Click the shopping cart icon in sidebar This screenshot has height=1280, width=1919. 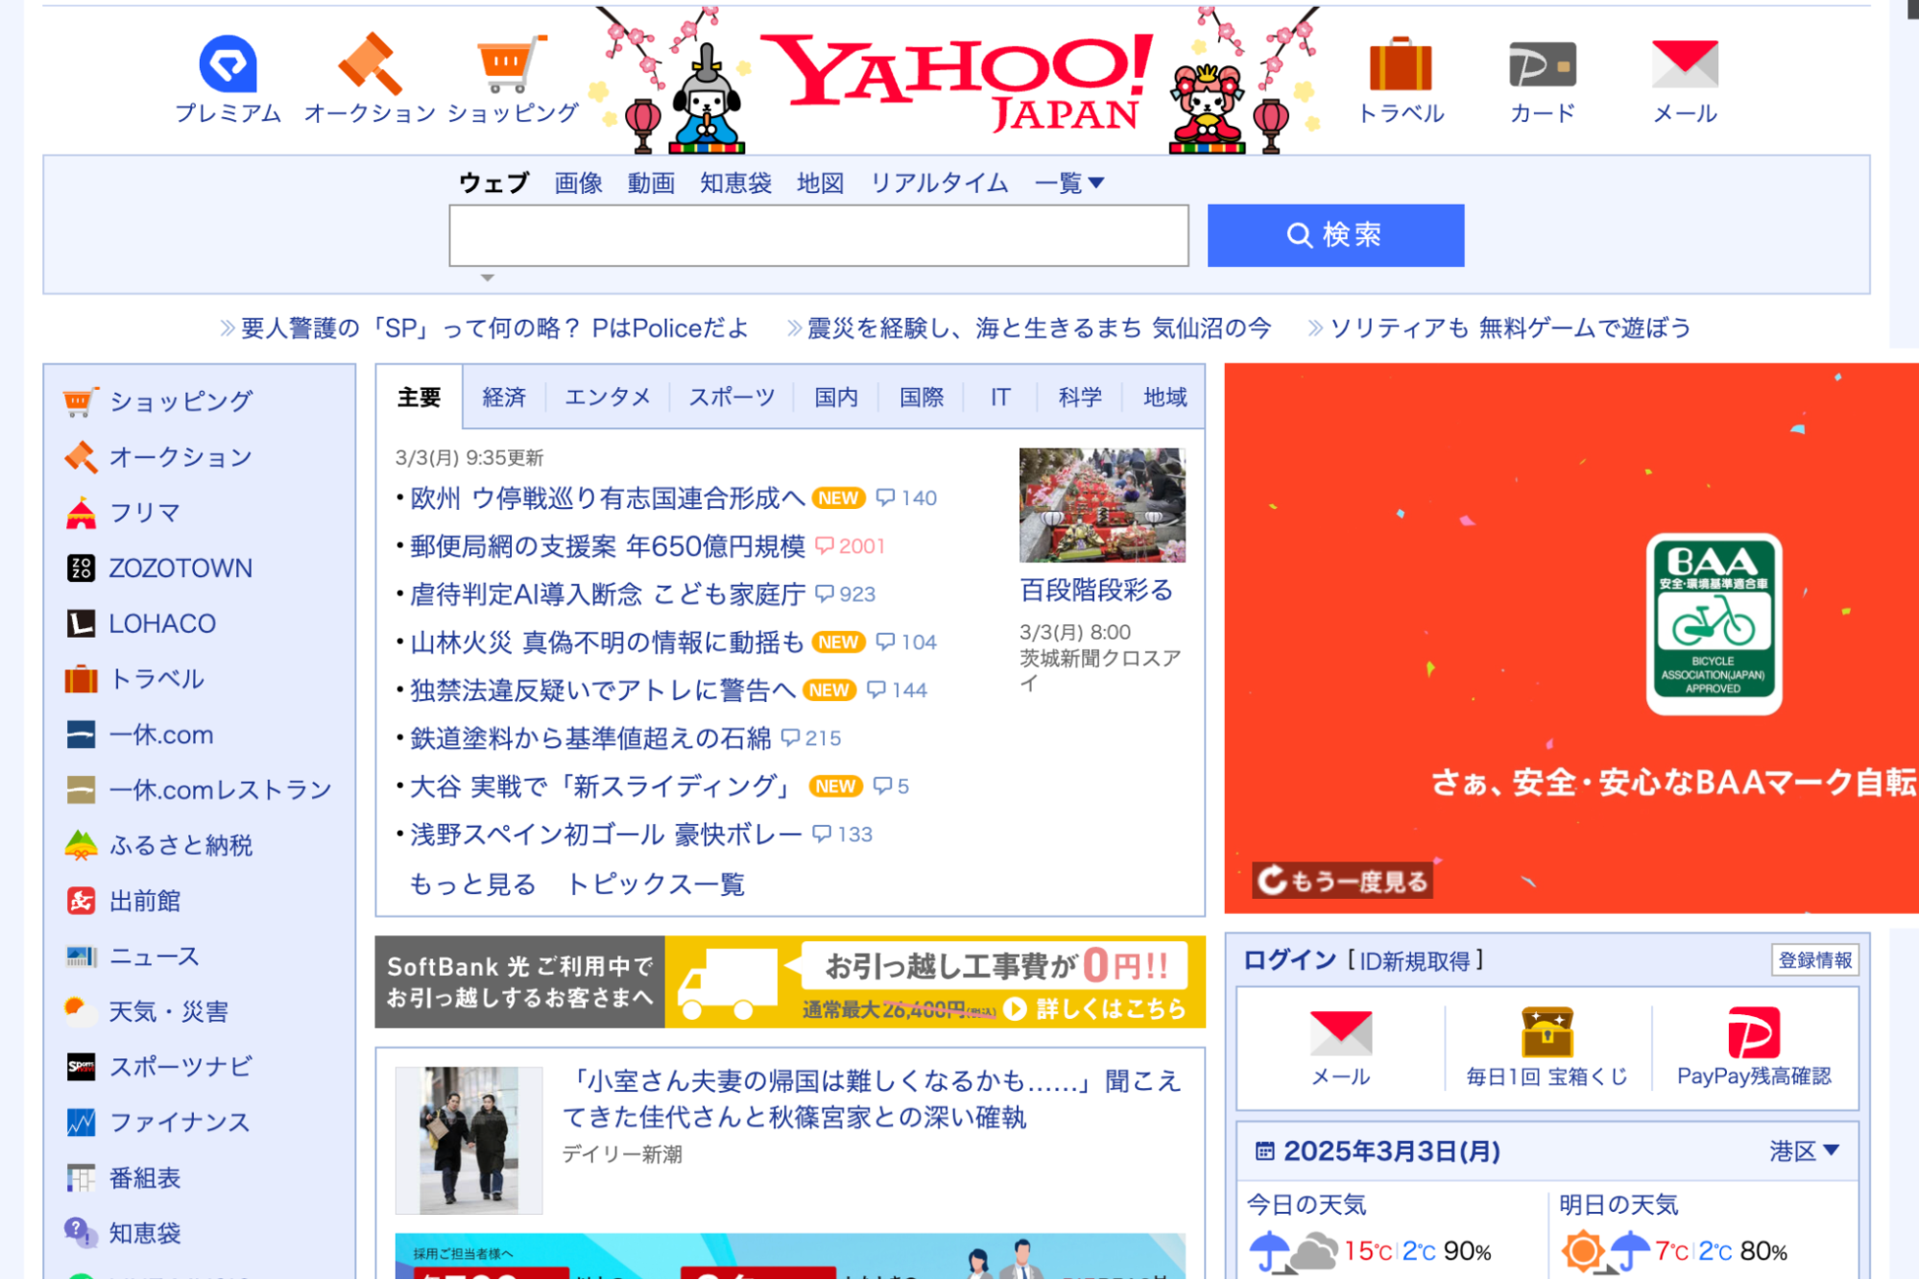[x=81, y=401]
